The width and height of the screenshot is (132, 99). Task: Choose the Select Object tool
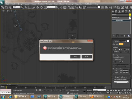click(22, 7)
